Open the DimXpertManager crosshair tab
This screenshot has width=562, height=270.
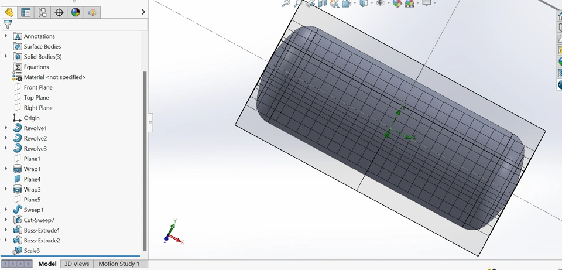59,12
